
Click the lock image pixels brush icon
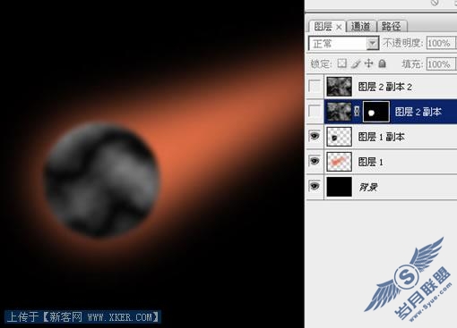click(356, 63)
